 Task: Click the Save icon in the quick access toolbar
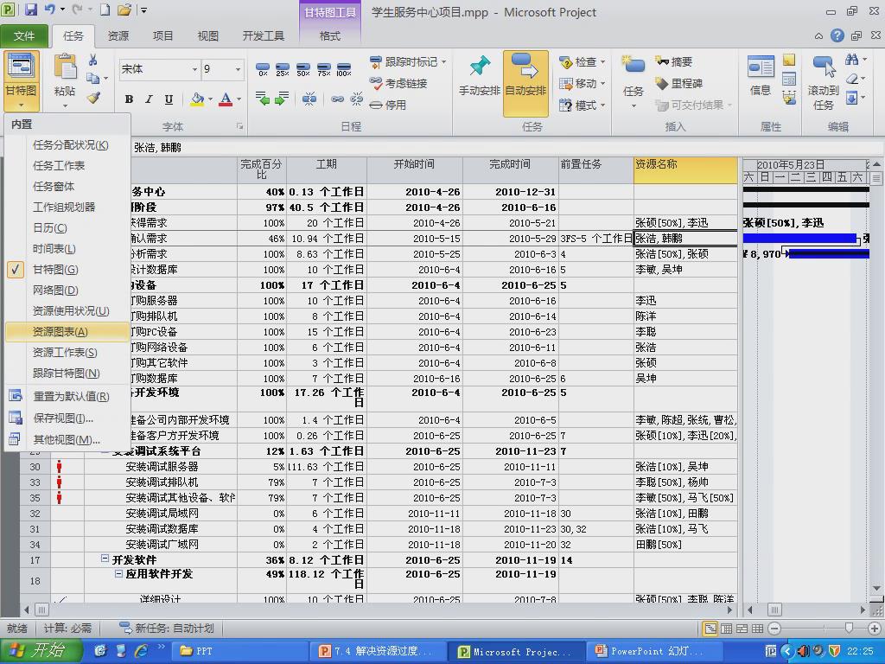click(30, 10)
